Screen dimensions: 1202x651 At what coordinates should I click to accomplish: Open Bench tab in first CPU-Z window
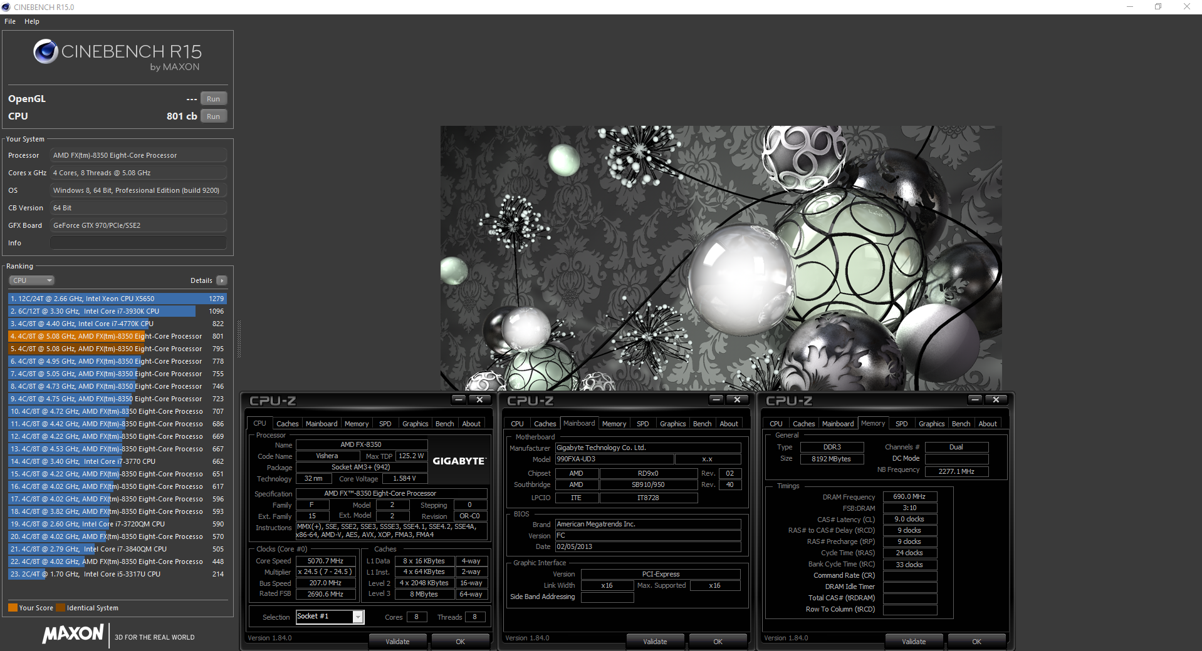(x=445, y=424)
